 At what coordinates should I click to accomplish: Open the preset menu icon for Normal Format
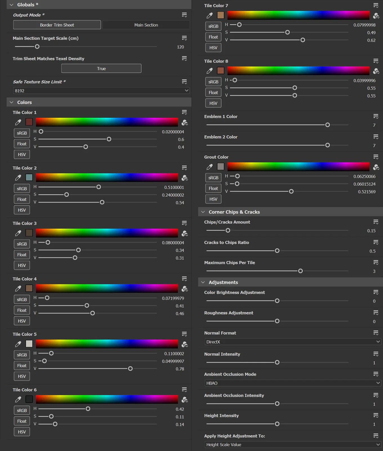[x=376, y=333]
